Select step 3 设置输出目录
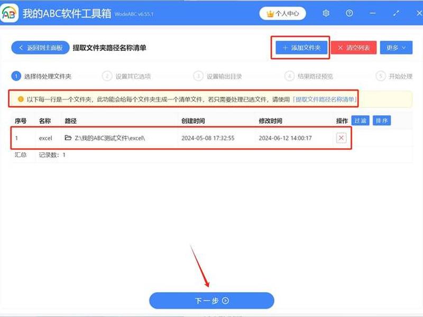423x317 pixels. coord(217,76)
